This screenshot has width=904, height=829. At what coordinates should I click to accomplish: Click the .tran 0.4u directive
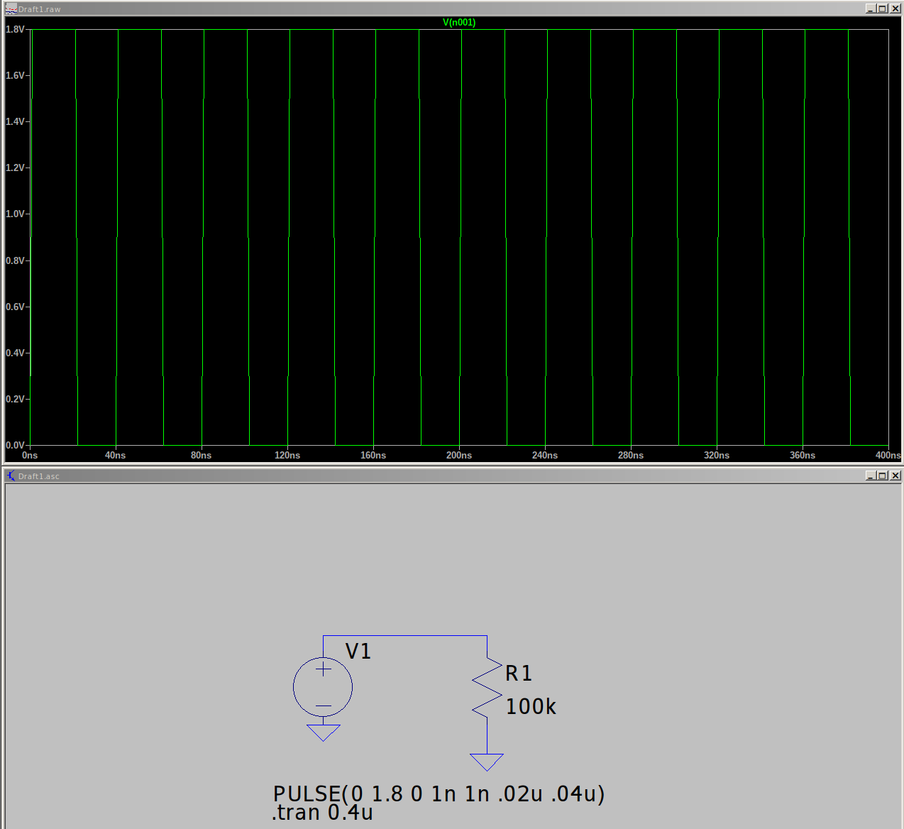click(323, 813)
